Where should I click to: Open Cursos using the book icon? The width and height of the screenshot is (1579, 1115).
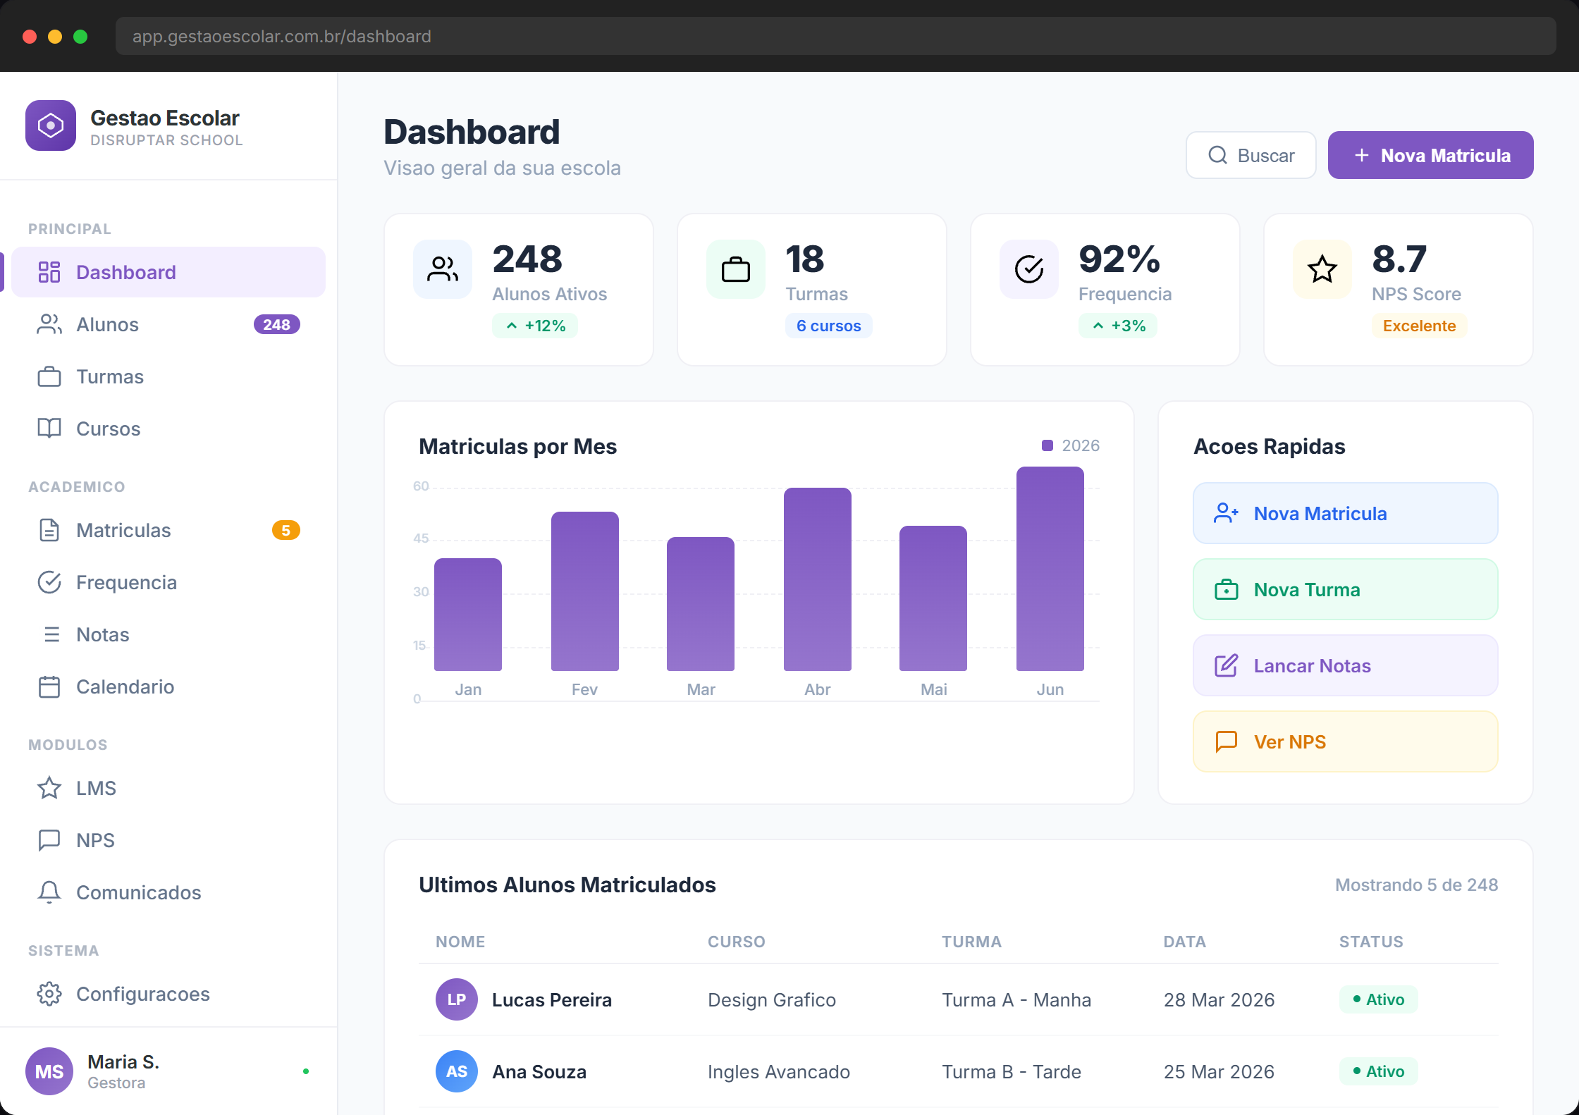coord(49,429)
